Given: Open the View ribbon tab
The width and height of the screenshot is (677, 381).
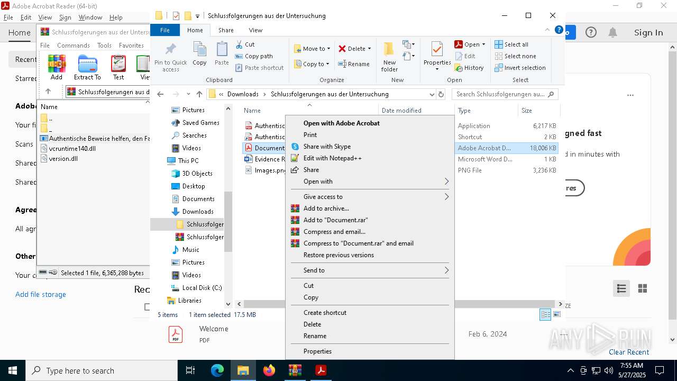Looking at the screenshot, I should click(x=255, y=30).
